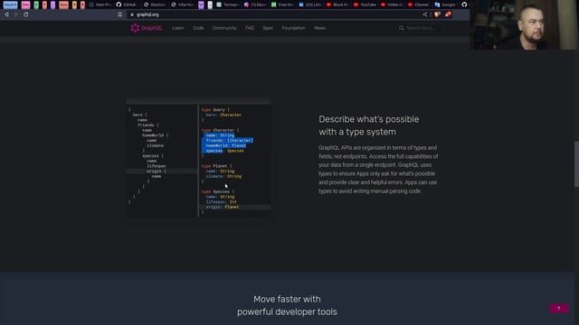The image size is (579, 325).
Task: Click the "lifespan: Int" schema line
Action: tap(221, 202)
